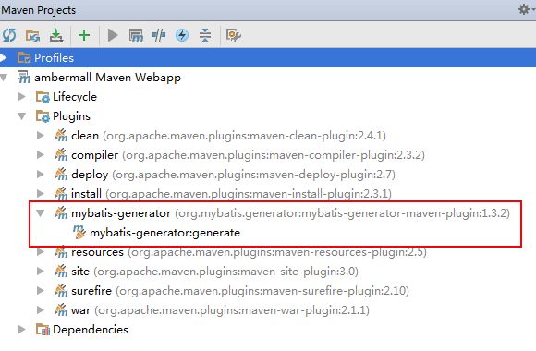The height and width of the screenshot is (351, 536).
Task: Click the resources plugin icon
Action: tap(61, 252)
